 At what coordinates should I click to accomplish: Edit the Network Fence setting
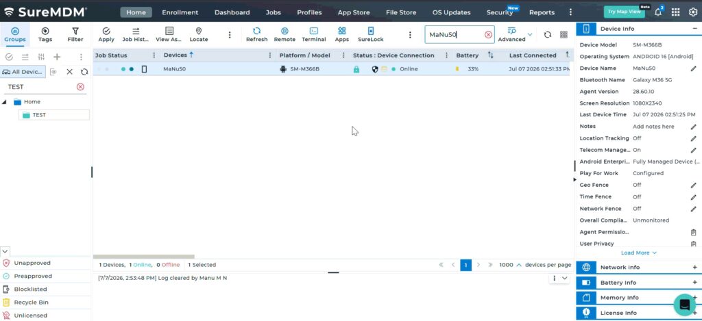click(694, 209)
